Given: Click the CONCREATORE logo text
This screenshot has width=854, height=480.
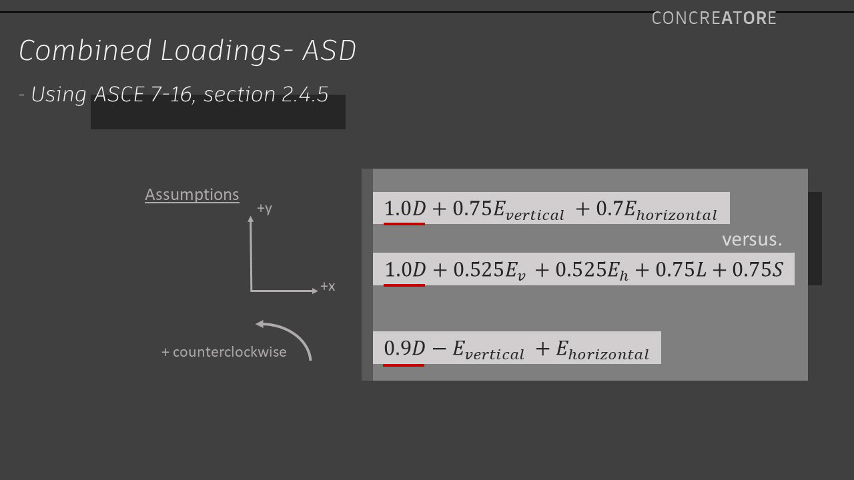Looking at the screenshot, I should (x=714, y=18).
